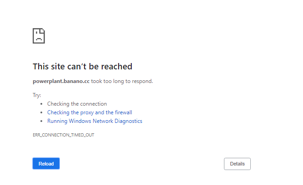The width and height of the screenshot is (303, 185).
Task: Click the Checking the connection suggestion
Action: 77,104
